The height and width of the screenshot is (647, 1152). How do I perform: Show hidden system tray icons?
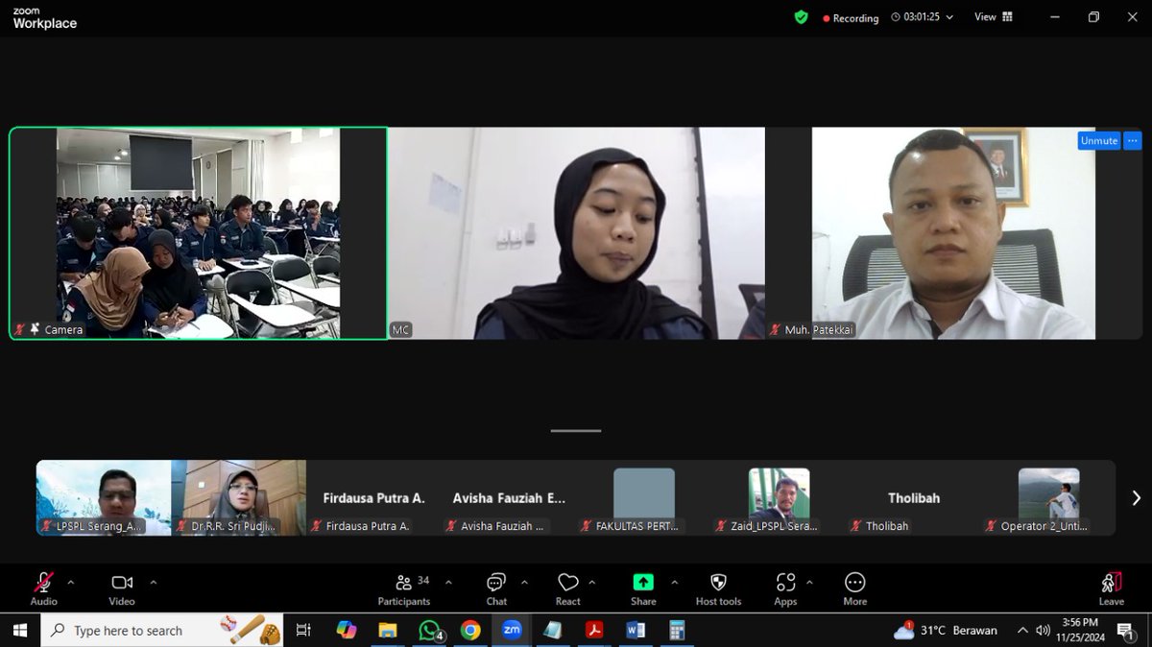point(1022,631)
